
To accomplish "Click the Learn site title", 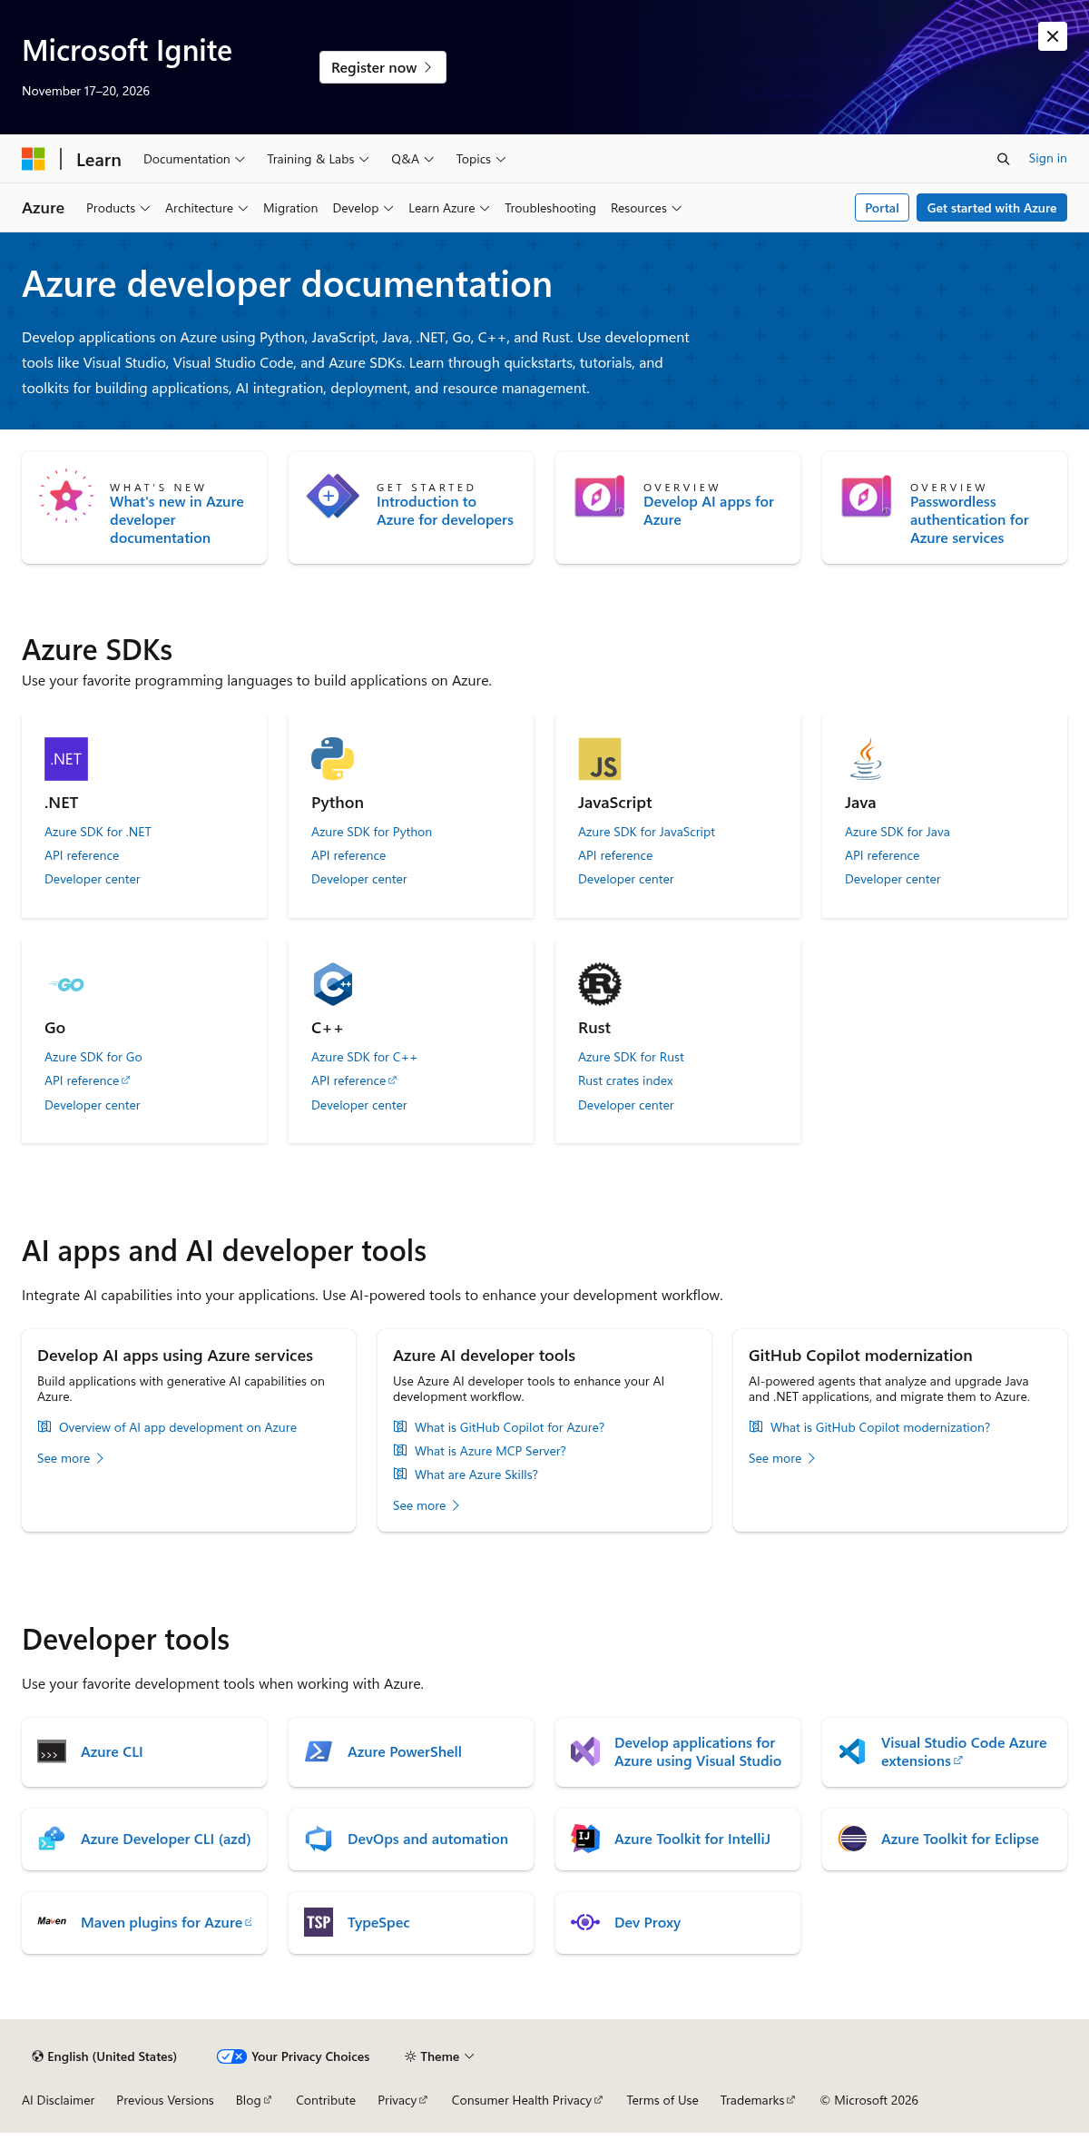I will pos(99,160).
